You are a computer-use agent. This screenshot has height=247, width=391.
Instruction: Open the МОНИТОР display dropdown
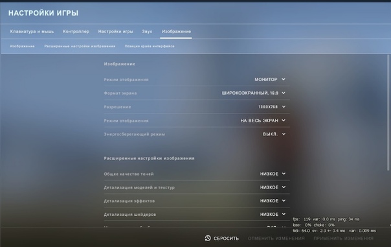tap(270, 80)
